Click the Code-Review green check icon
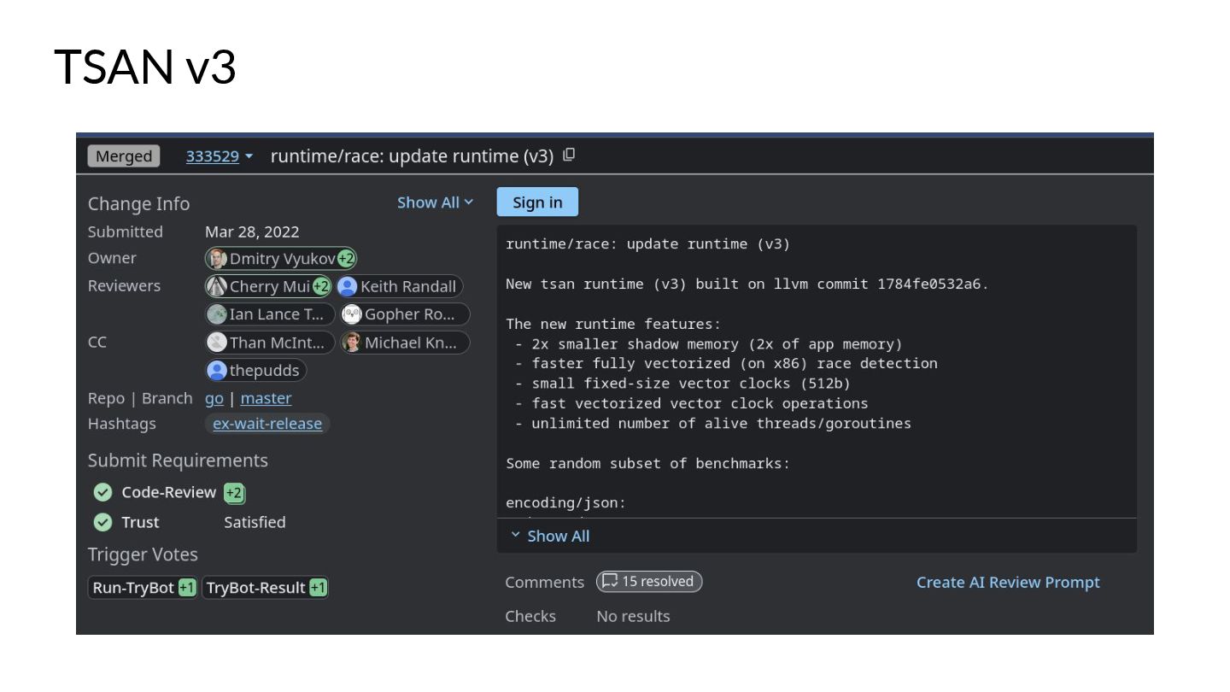The image size is (1230, 692). pos(102,493)
